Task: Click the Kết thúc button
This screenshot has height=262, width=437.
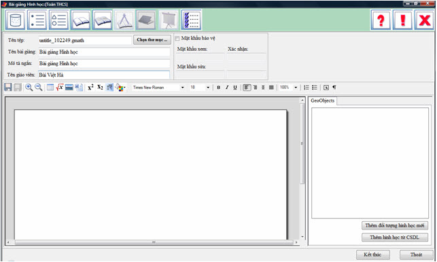Action: pos(372,255)
